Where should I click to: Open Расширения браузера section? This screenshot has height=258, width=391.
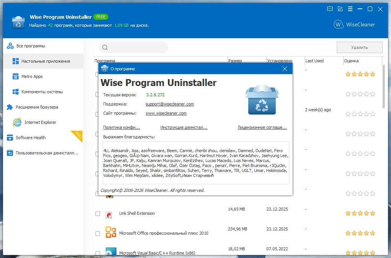(x=44, y=107)
